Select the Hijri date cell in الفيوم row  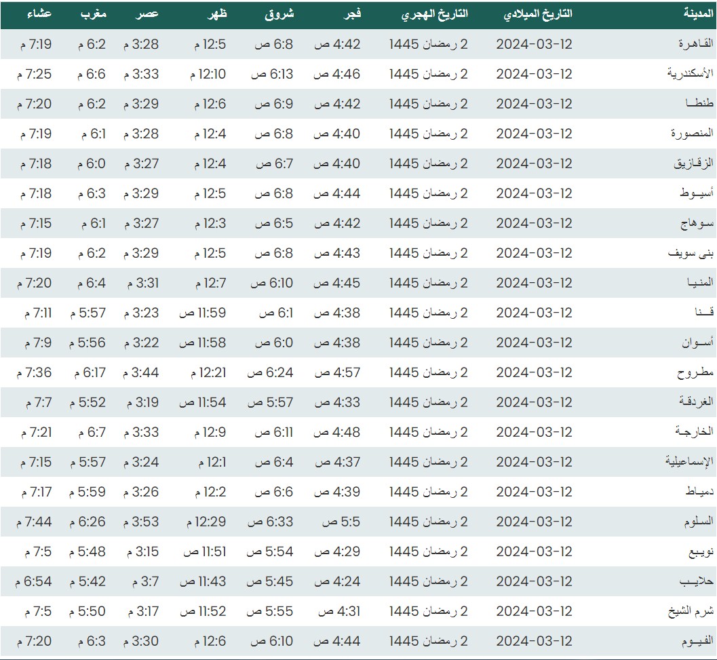[x=429, y=641]
